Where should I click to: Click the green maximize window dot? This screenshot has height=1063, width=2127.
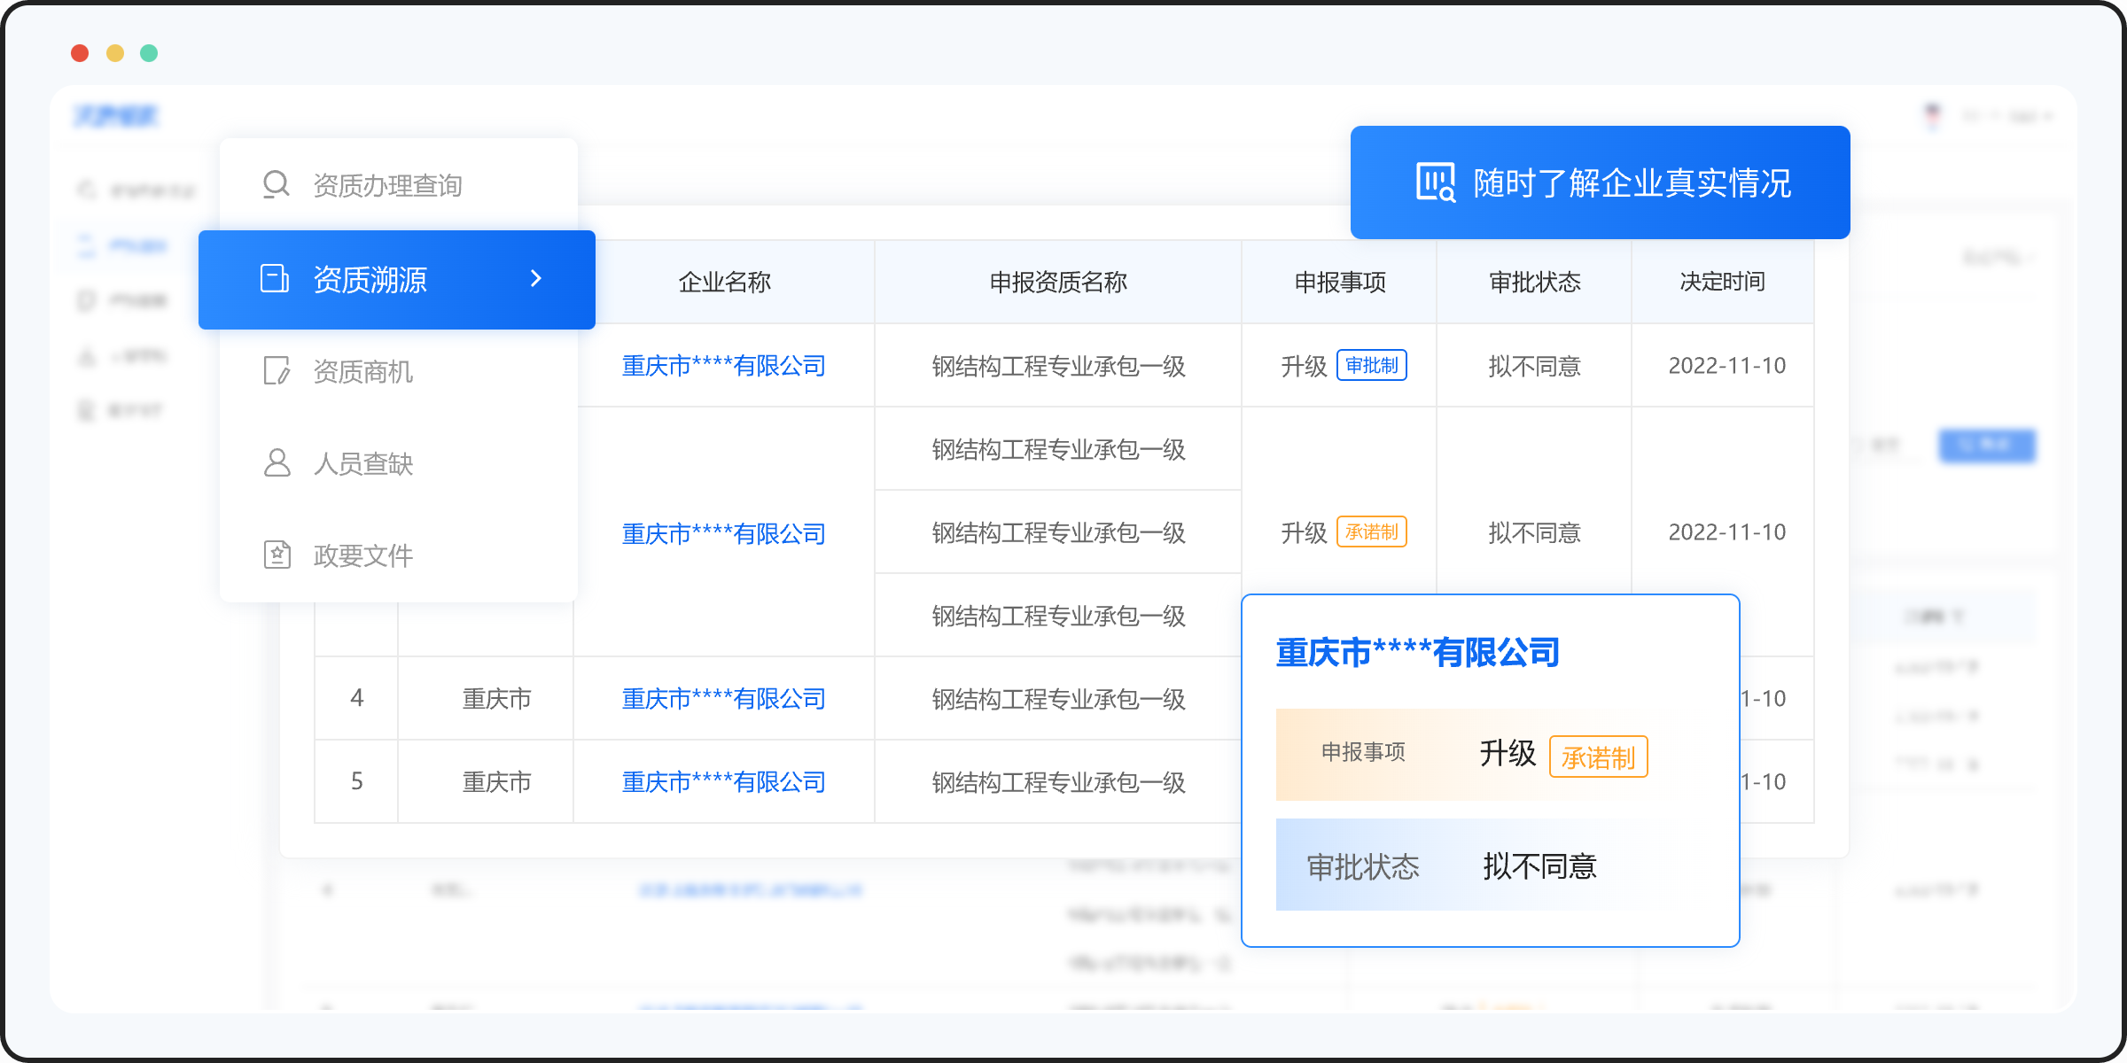149,53
